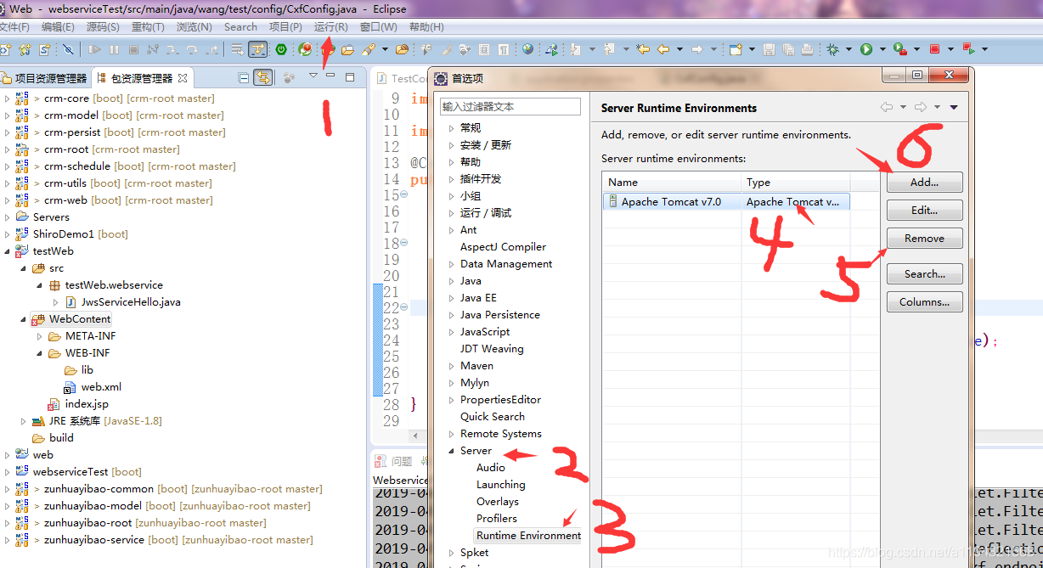
Task: Open the Search menu
Action: coord(240,27)
